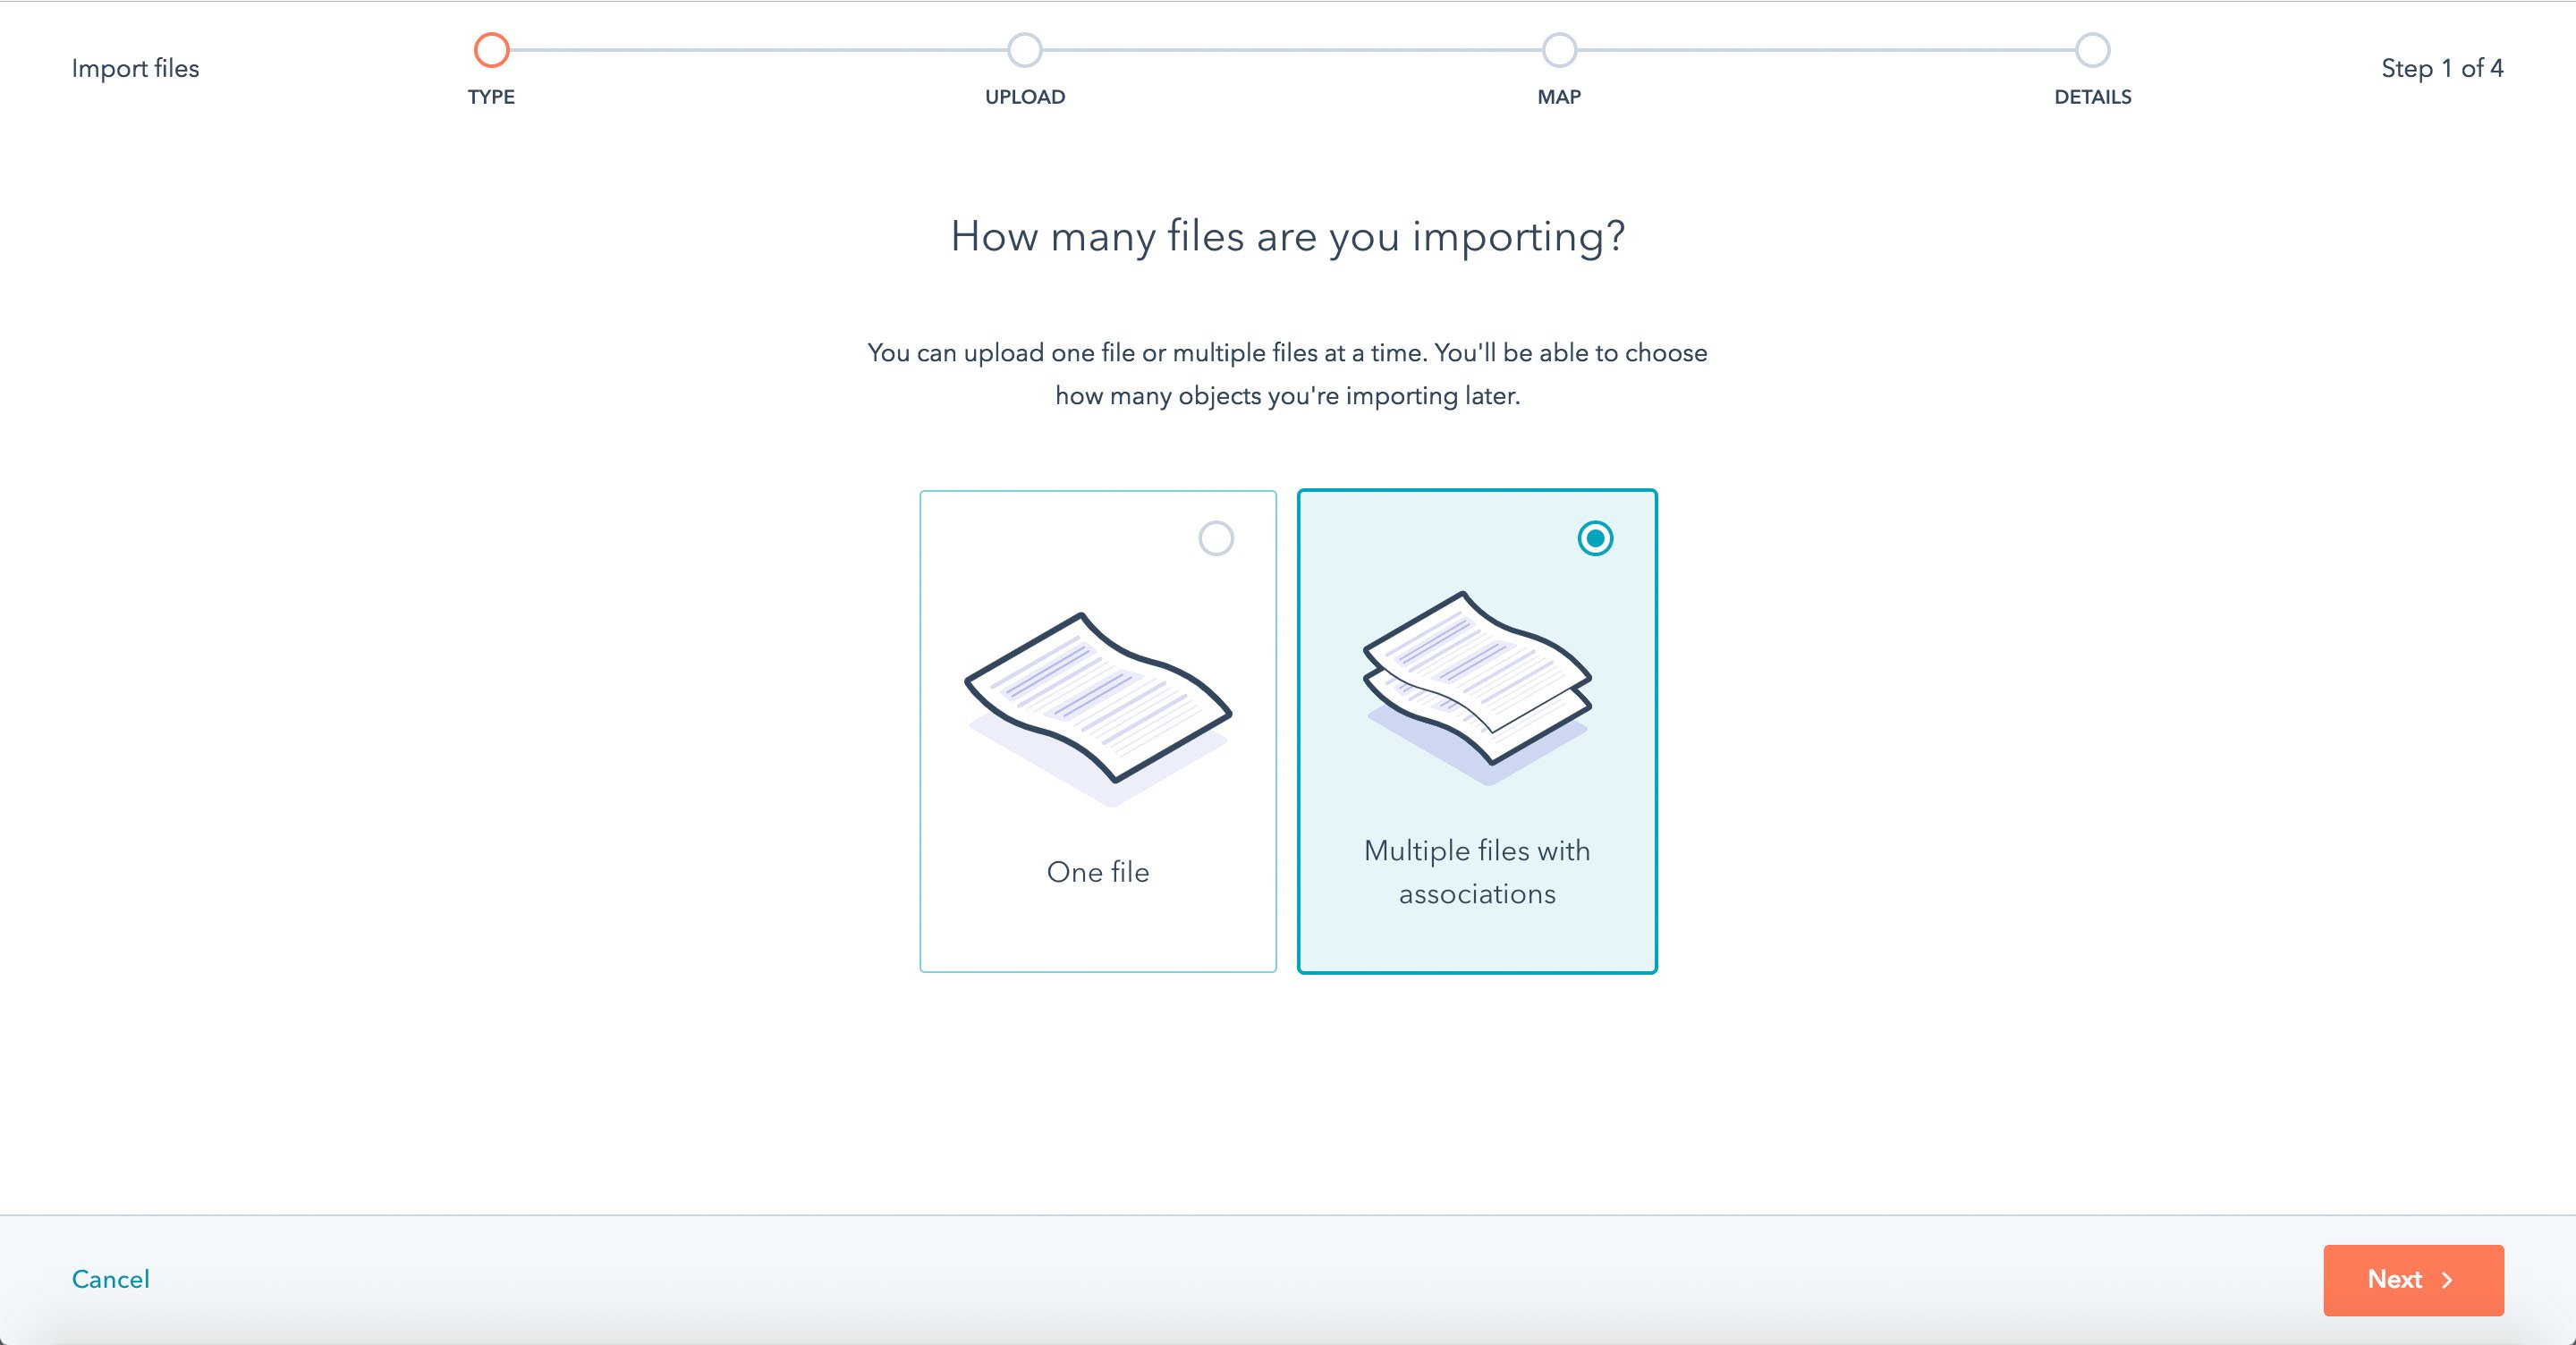Expand the MAP step details

click(1560, 48)
